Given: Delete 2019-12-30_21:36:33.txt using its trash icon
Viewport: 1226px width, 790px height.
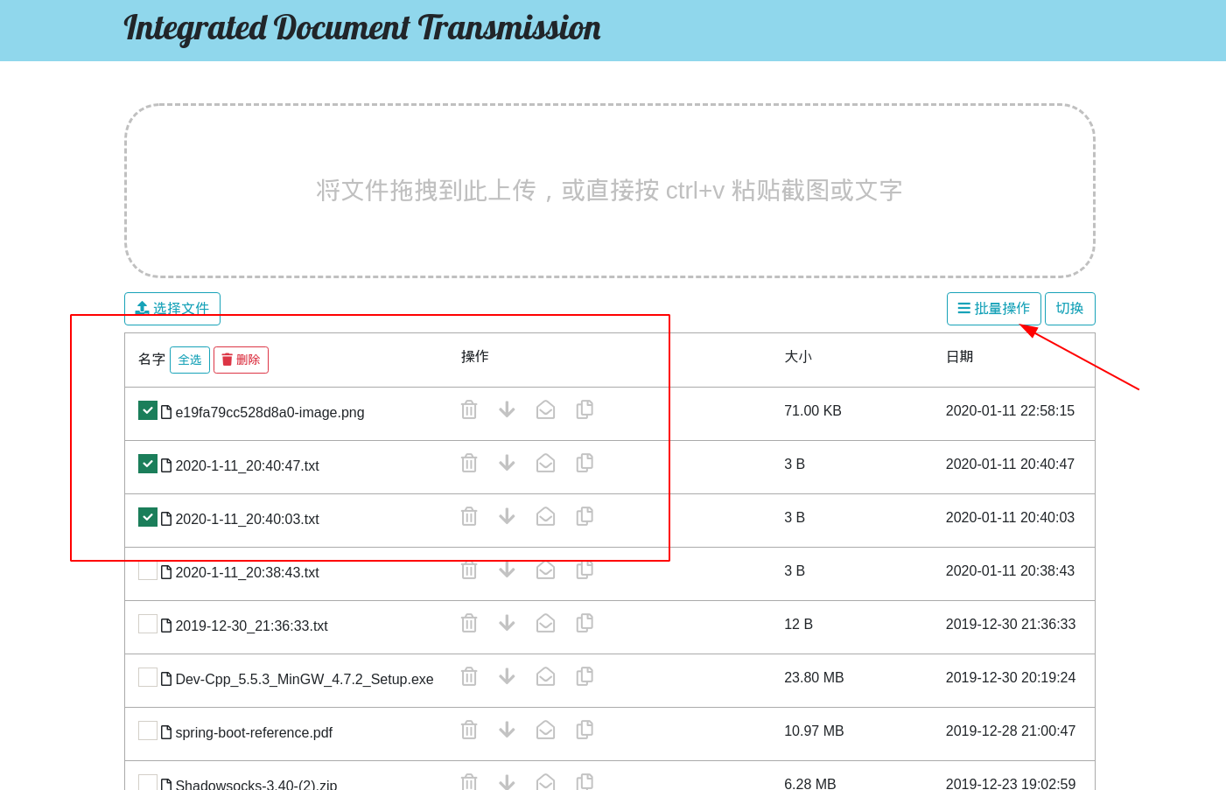Looking at the screenshot, I should (x=469, y=623).
